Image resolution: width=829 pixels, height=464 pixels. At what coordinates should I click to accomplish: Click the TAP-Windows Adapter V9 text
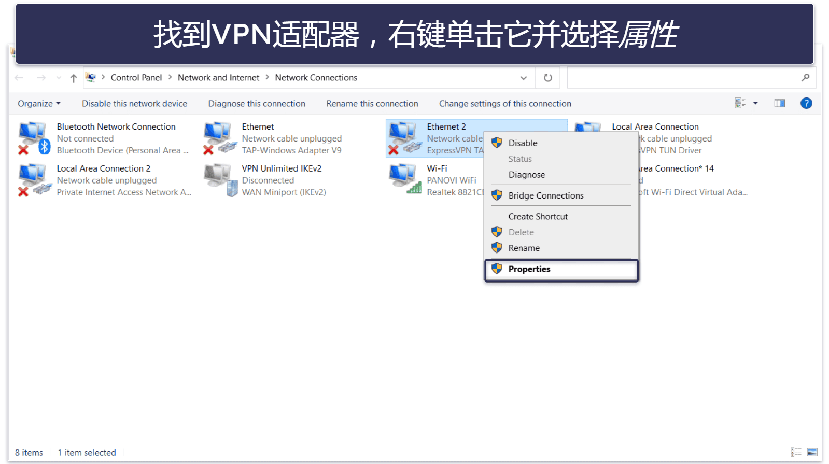click(291, 150)
